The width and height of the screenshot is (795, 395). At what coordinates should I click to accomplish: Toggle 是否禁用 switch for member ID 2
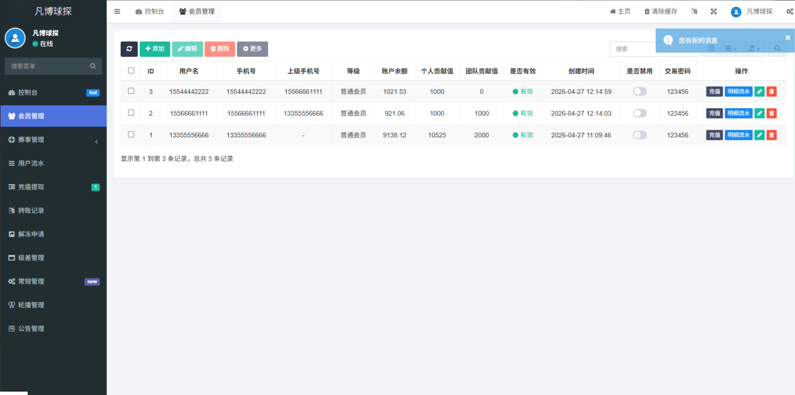point(640,113)
